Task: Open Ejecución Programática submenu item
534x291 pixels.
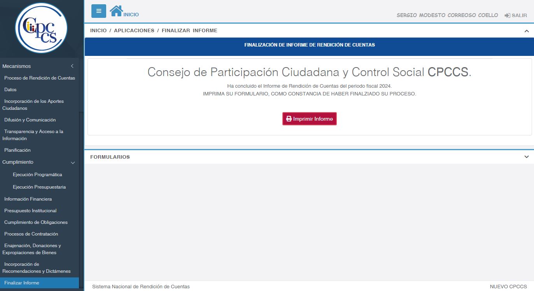Action: click(x=37, y=175)
